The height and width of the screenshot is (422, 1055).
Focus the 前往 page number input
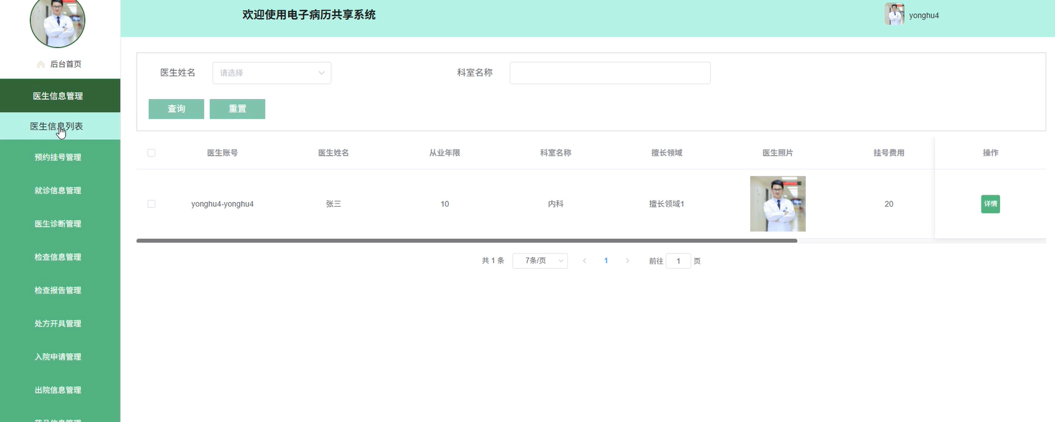pyautogui.click(x=678, y=261)
